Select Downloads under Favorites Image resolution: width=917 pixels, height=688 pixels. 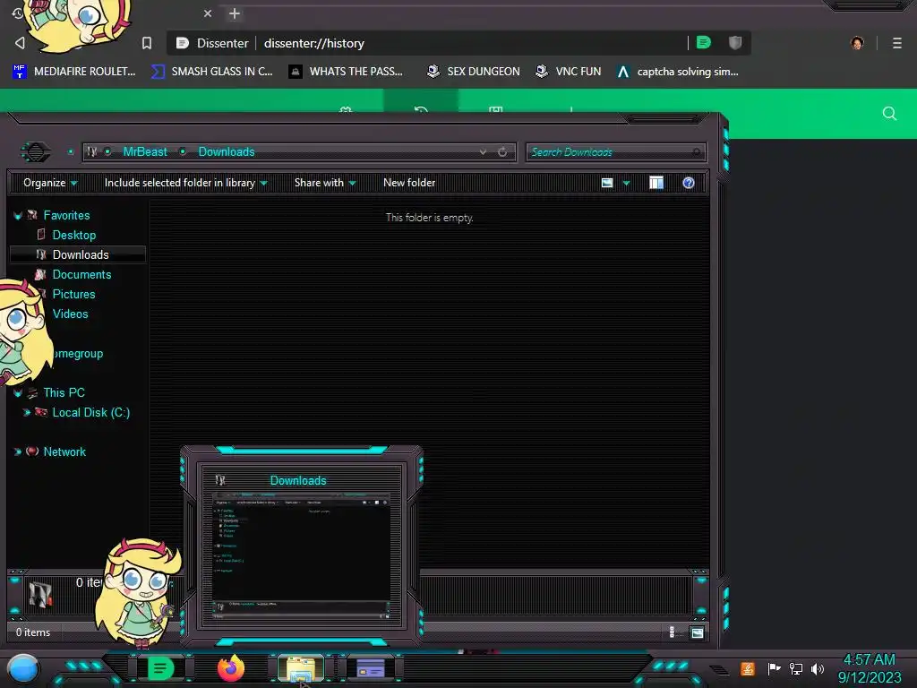81,254
